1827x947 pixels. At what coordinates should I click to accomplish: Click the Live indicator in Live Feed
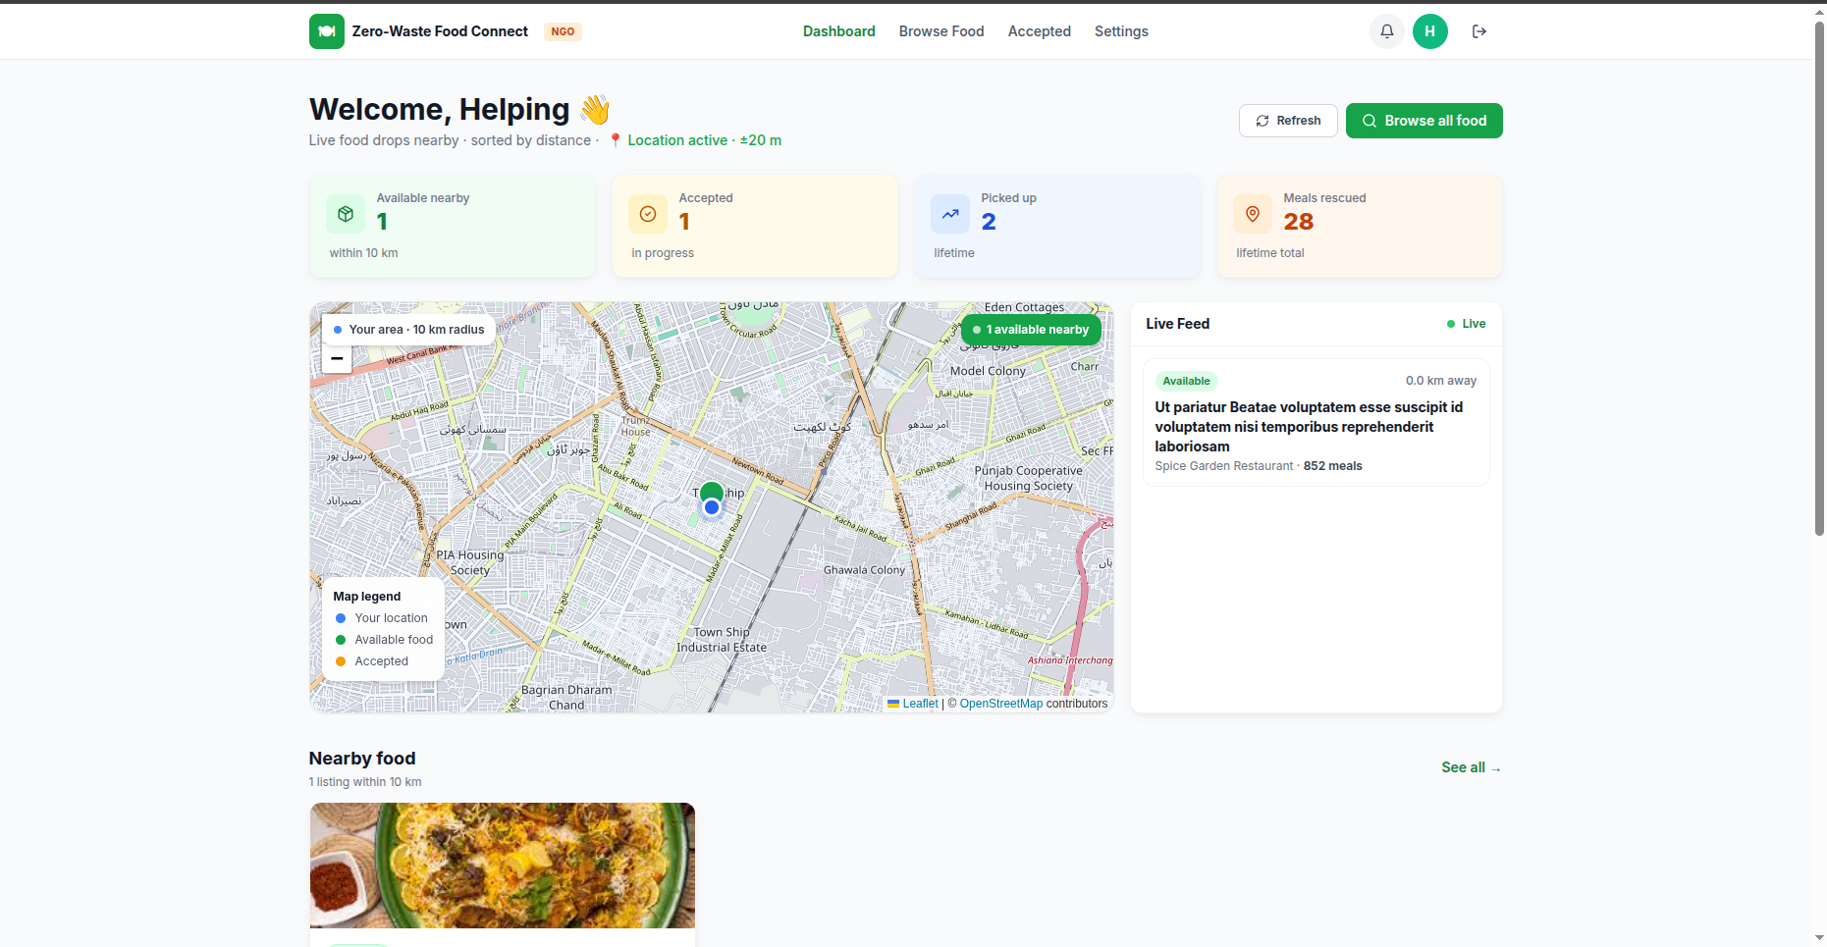coord(1466,324)
